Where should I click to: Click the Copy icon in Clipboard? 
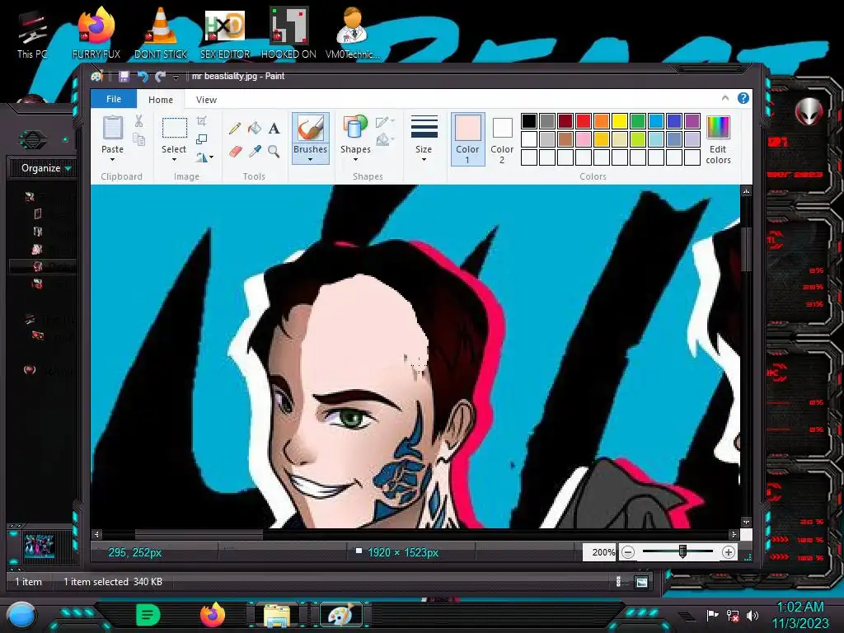[138, 140]
